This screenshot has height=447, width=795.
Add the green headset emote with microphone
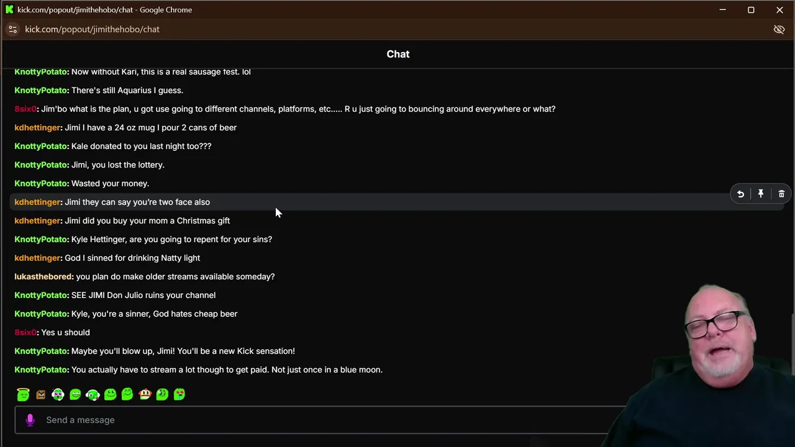93,394
